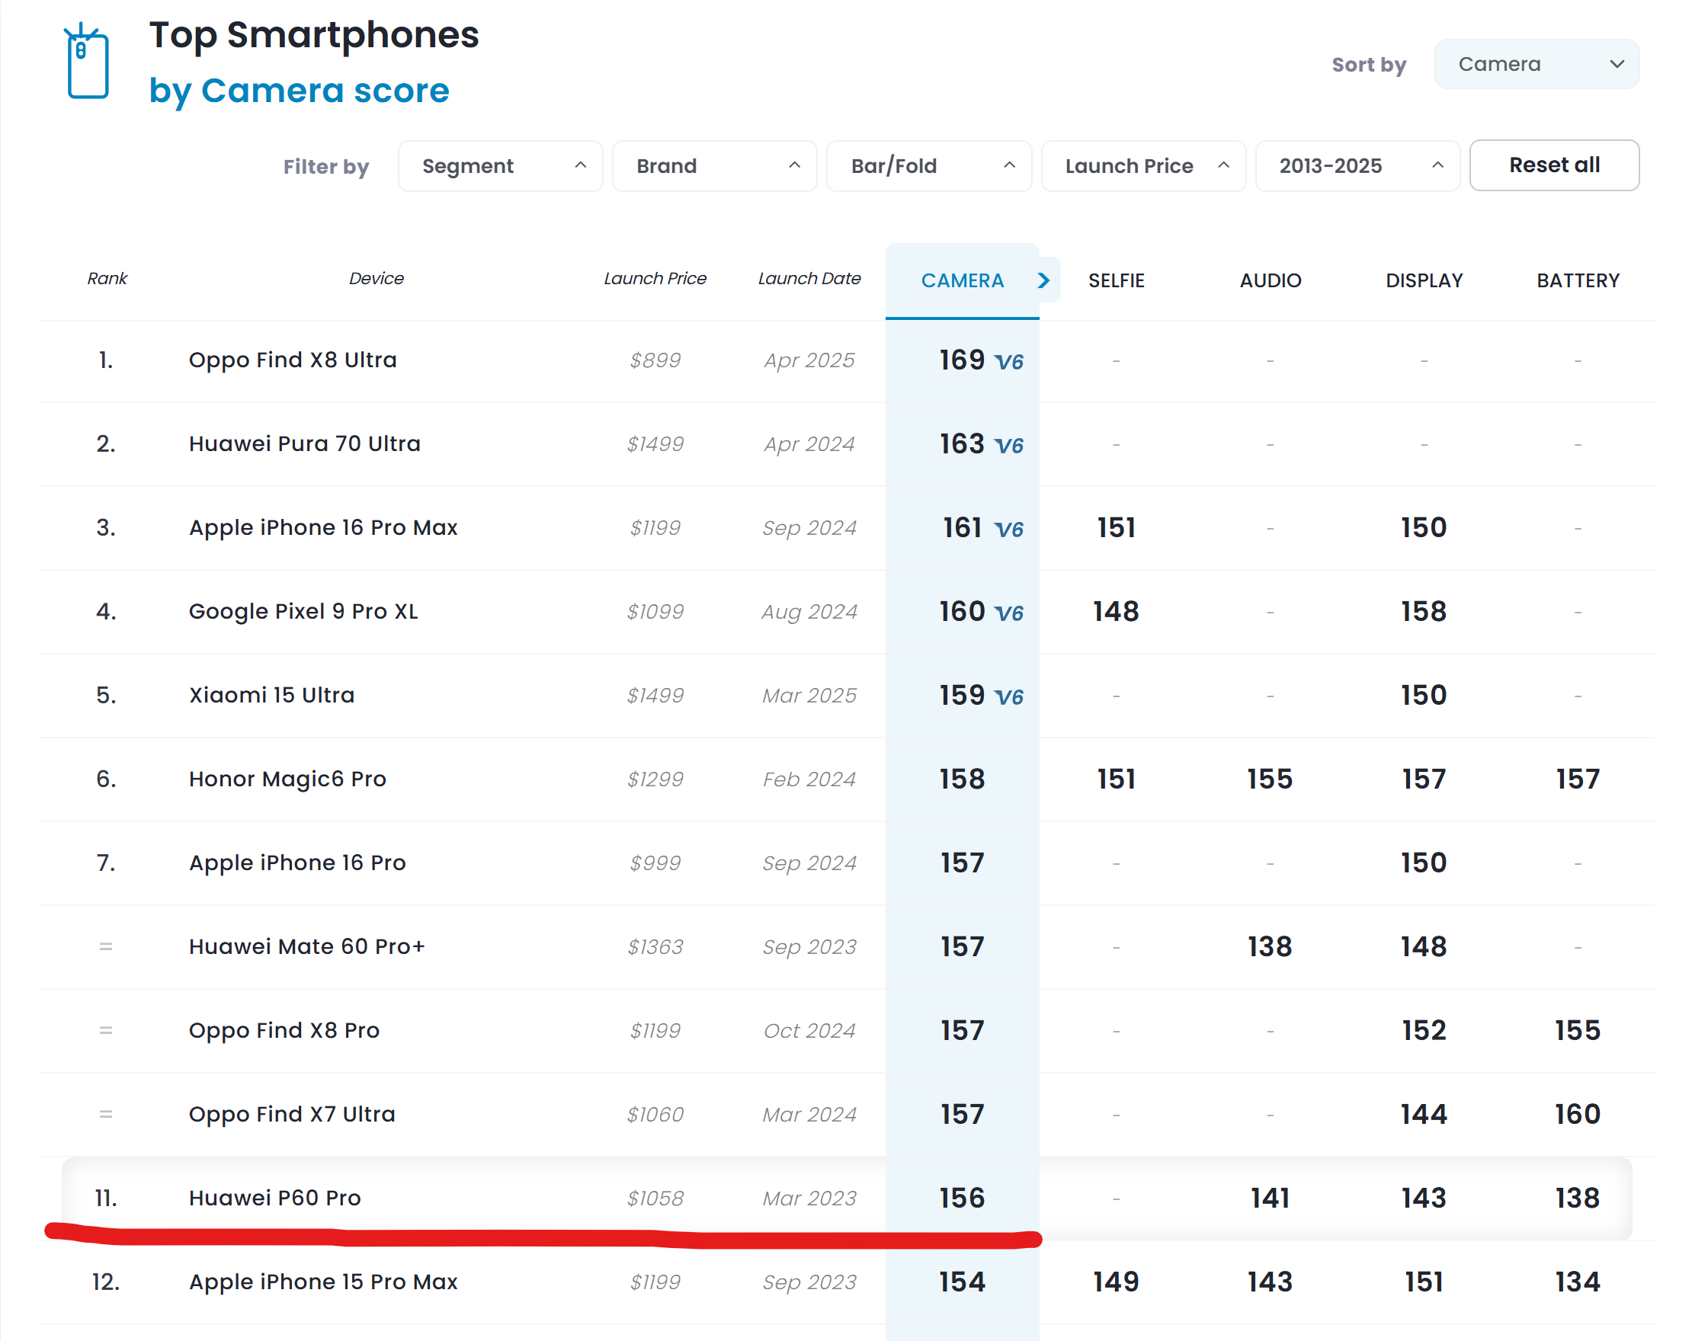This screenshot has width=1692, height=1341.
Task: Open the Bar/Fold filter dropdown
Action: click(928, 165)
